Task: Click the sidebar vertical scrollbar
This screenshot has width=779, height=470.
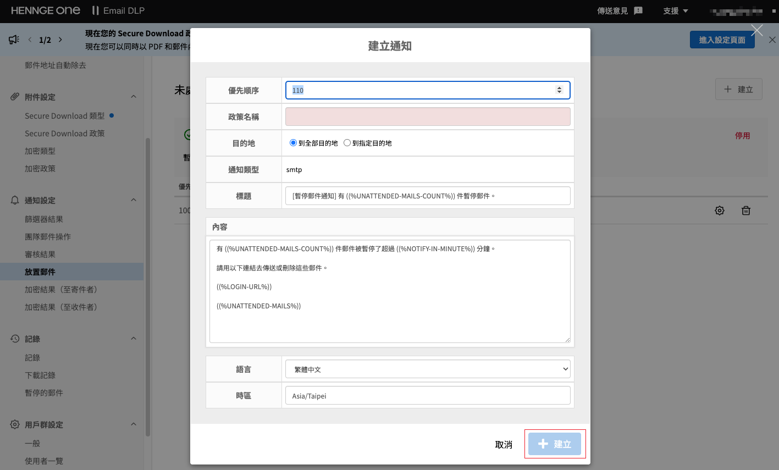Action: coord(147,286)
